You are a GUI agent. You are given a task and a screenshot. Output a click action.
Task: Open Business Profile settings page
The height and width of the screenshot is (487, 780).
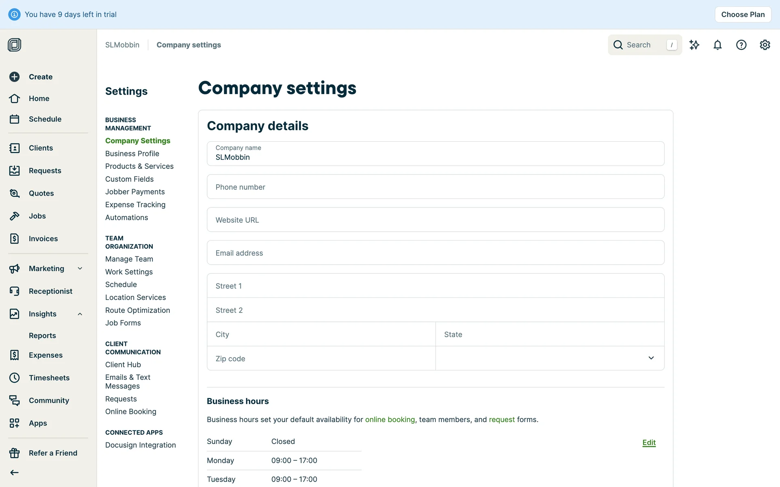132,154
